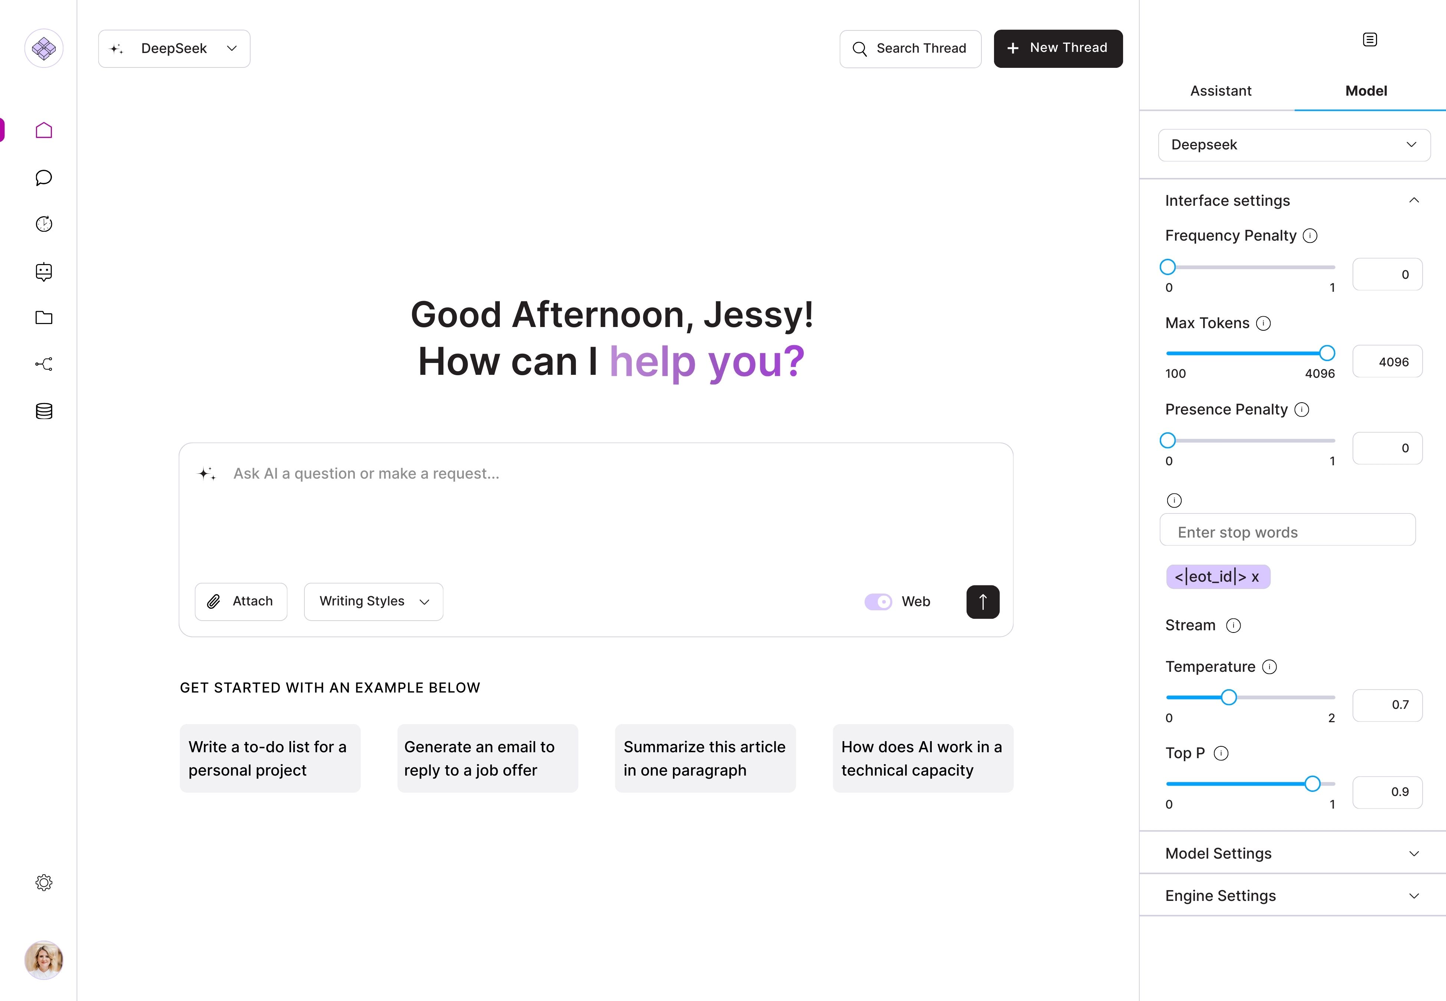Start a New Thread

pos(1058,48)
